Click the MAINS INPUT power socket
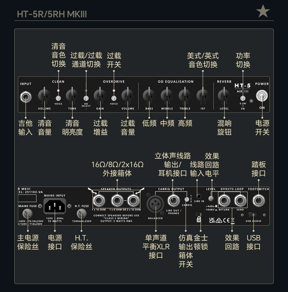288x292 pixels. click(x=55, y=206)
